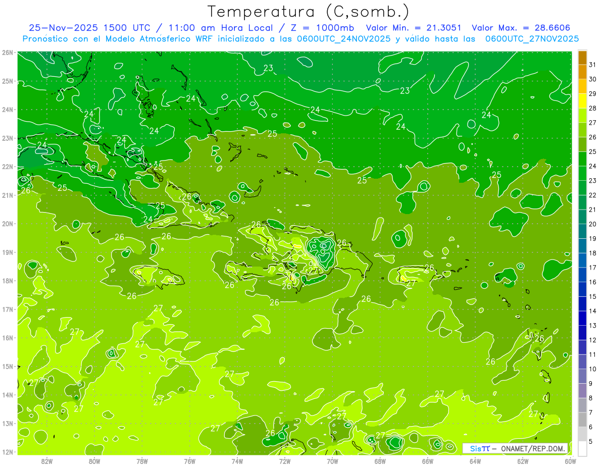The image size is (606, 468).
Task: Click the "20N" latitude axis label
Action: click(x=7, y=224)
